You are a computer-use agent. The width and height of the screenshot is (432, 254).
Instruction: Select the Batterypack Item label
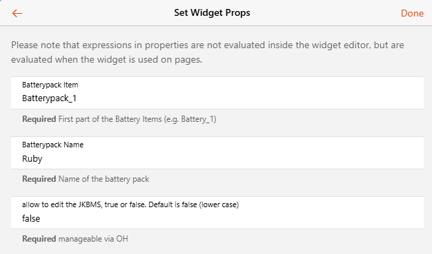[x=50, y=85]
